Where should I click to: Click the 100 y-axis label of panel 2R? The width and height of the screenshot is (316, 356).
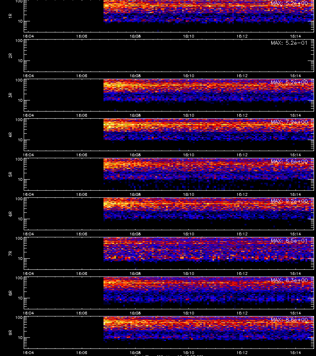(x=19, y=41)
